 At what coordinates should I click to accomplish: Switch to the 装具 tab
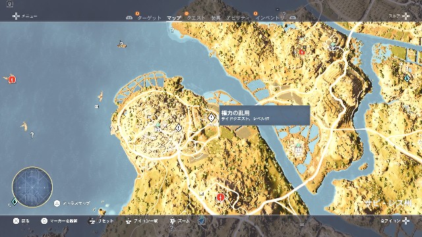pos(216,18)
